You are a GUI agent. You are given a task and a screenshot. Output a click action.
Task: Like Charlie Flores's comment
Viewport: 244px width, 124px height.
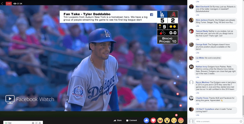point(197,104)
